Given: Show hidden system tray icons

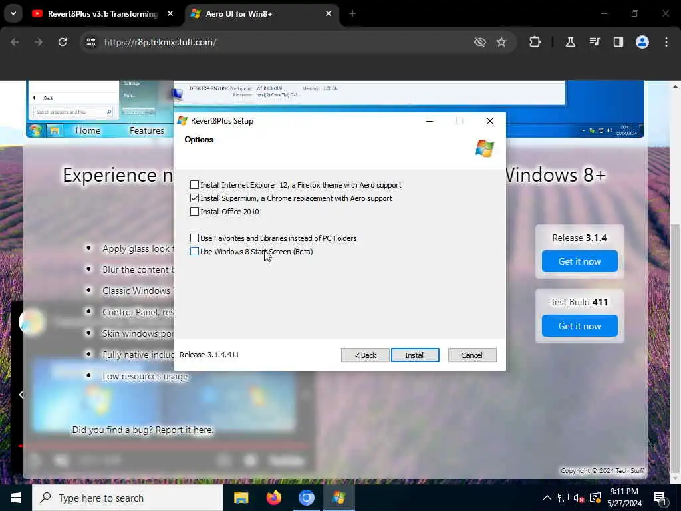Looking at the screenshot, I should (547, 498).
